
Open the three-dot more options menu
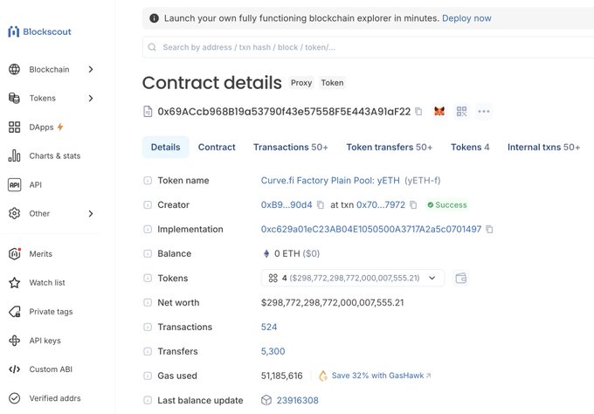click(483, 112)
